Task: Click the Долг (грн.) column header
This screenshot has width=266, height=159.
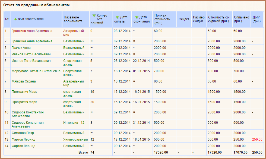Action: point(256,19)
